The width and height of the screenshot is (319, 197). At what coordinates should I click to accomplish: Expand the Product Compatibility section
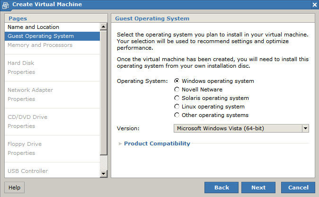[x=120, y=143]
